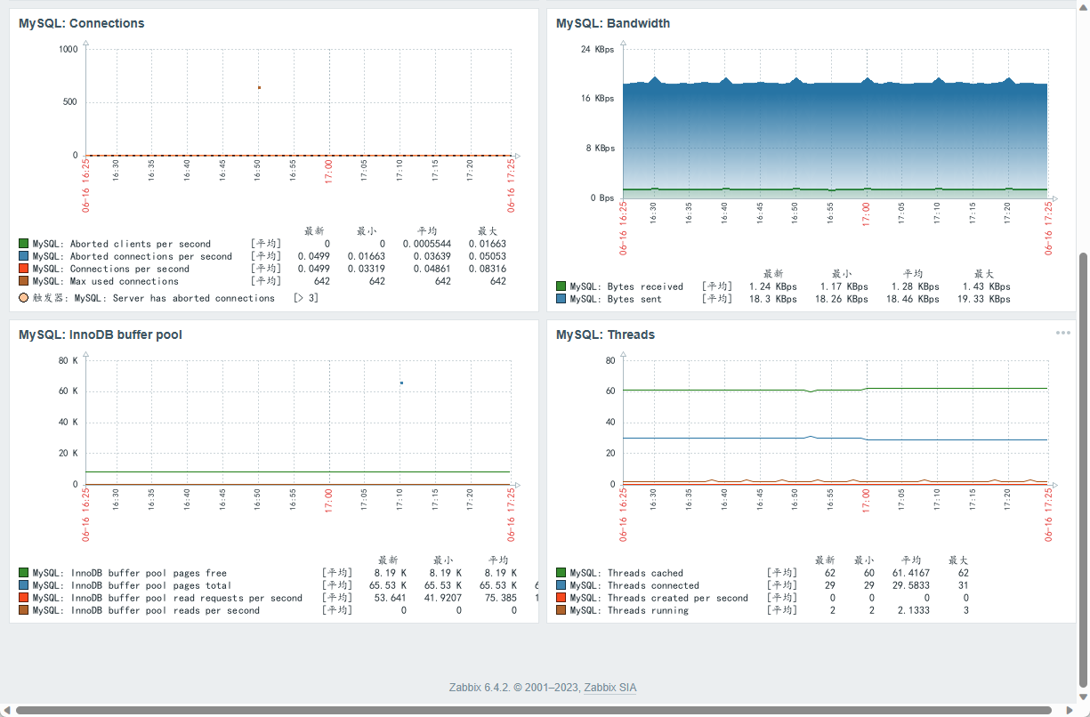Click the blue buffer pool pages total swatch

click(24, 585)
